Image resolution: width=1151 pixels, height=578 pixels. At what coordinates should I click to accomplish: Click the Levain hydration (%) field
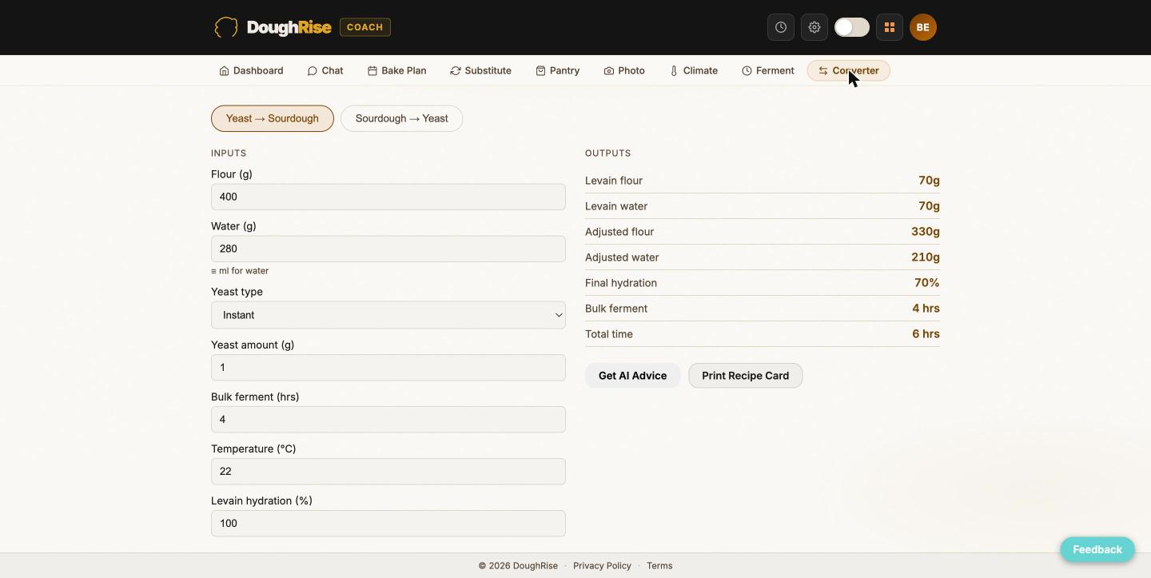point(388,524)
